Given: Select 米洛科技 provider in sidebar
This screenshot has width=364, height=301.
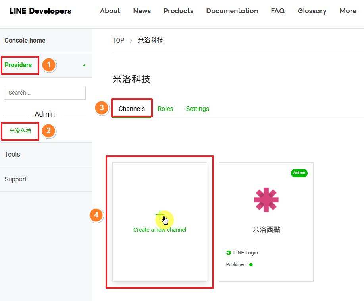Looking at the screenshot, I should (20, 131).
